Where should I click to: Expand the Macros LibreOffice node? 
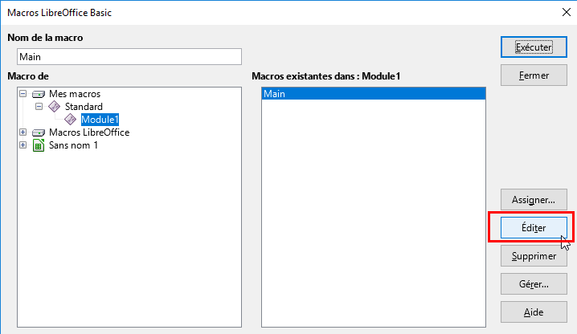23,132
